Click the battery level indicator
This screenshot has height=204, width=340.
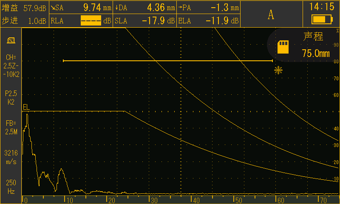tap(322, 19)
